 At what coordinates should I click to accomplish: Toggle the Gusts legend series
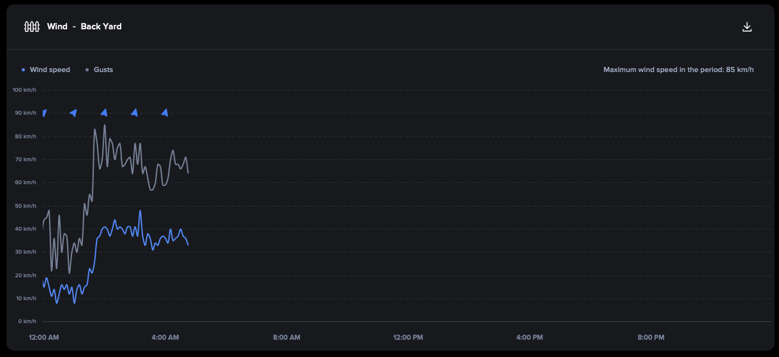(x=99, y=69)
